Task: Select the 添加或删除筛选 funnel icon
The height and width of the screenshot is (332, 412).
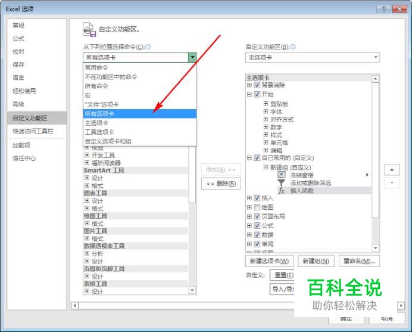Action: (282, 182)
